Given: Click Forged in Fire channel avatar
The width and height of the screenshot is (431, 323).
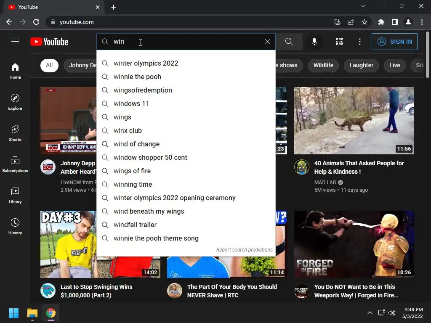Looking at the screenshot, I should 302,291.
